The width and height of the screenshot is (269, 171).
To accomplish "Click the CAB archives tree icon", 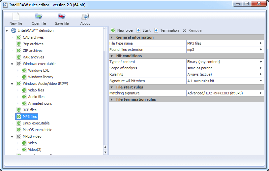I will [19, 37].
